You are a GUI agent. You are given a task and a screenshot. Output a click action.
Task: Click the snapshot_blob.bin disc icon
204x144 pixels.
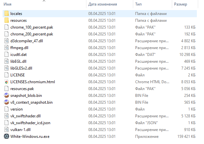tap(6, 96)
